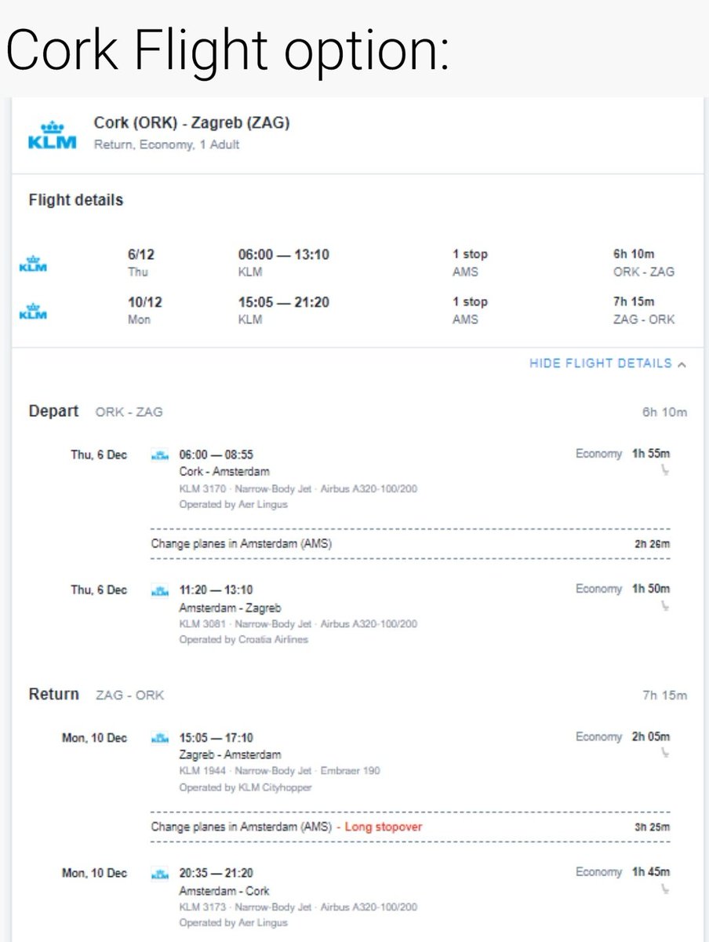Click the Cork (ORK) - Zagreb (ZAG) title
The width and height of the screenshot is (709, 942).
point(192,122)
